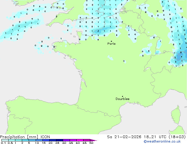
Task: Pick the 10–15 mm legend swatch
Action: (39, 140)
